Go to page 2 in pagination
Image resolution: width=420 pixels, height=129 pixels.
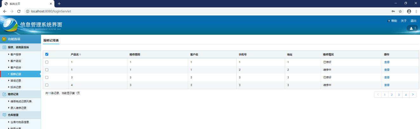pos(391,95)
